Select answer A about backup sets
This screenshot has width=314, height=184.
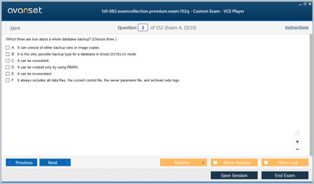tap(8, 47)
